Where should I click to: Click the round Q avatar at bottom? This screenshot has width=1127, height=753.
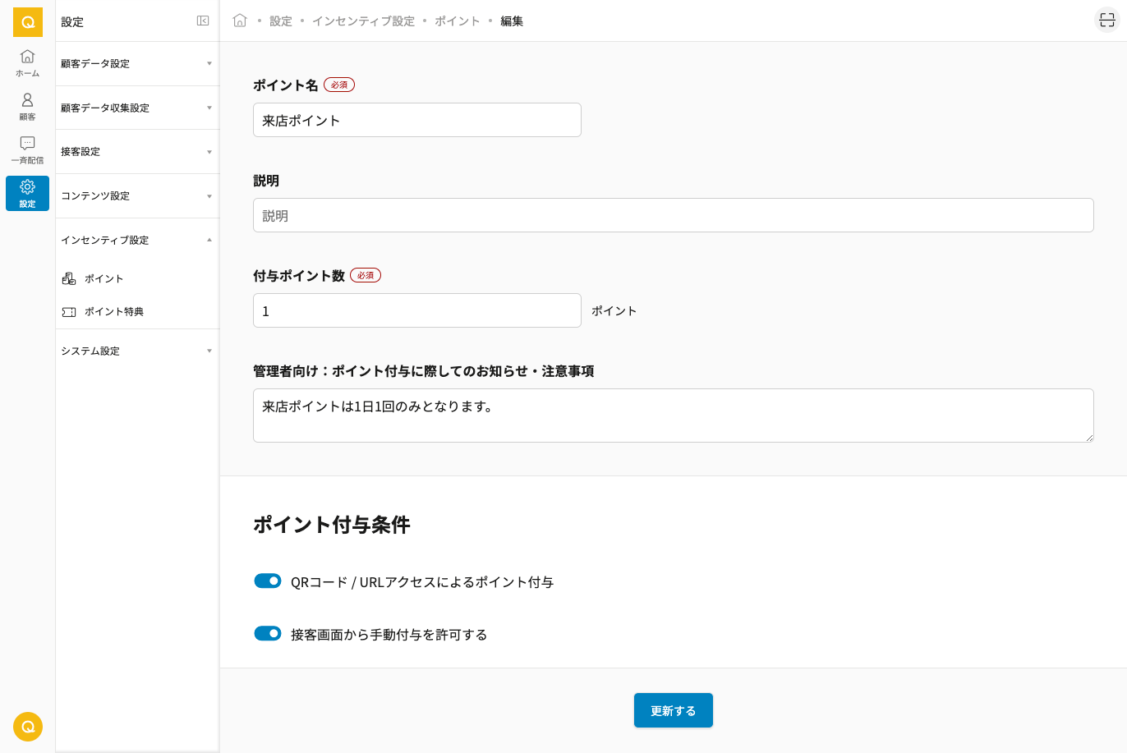click(x=28, y=727)
